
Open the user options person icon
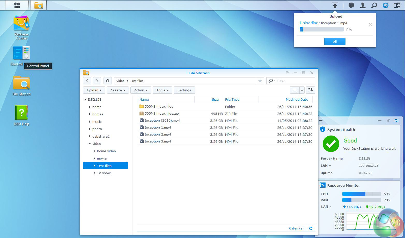point(363,5)
